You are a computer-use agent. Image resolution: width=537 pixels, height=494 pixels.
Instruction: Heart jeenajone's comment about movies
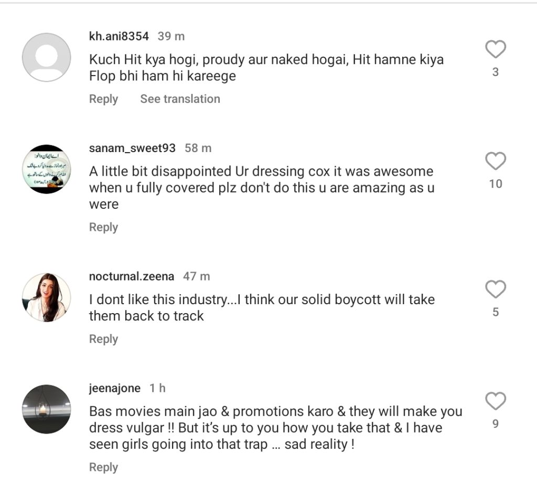coord(495,401)
